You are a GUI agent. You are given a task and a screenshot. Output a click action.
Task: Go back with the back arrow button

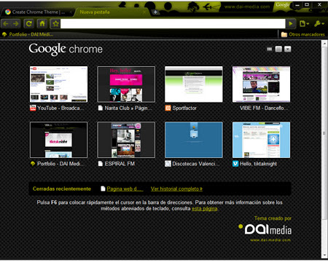(6, 23)
